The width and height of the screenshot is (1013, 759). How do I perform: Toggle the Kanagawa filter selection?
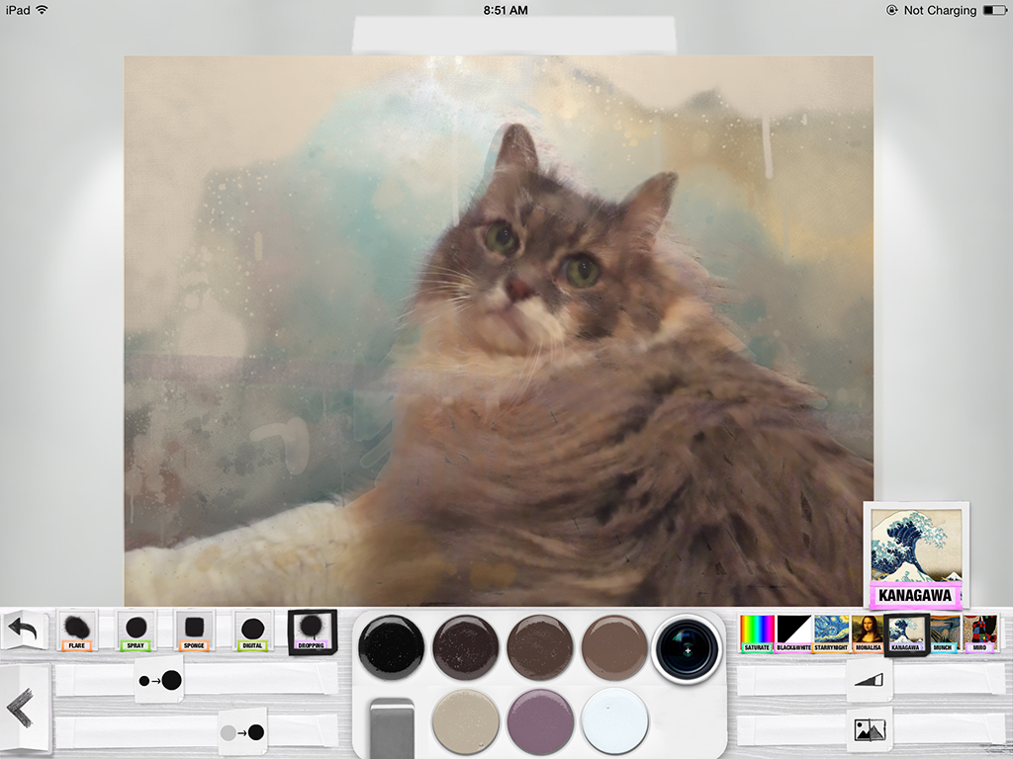coord(907,632)
